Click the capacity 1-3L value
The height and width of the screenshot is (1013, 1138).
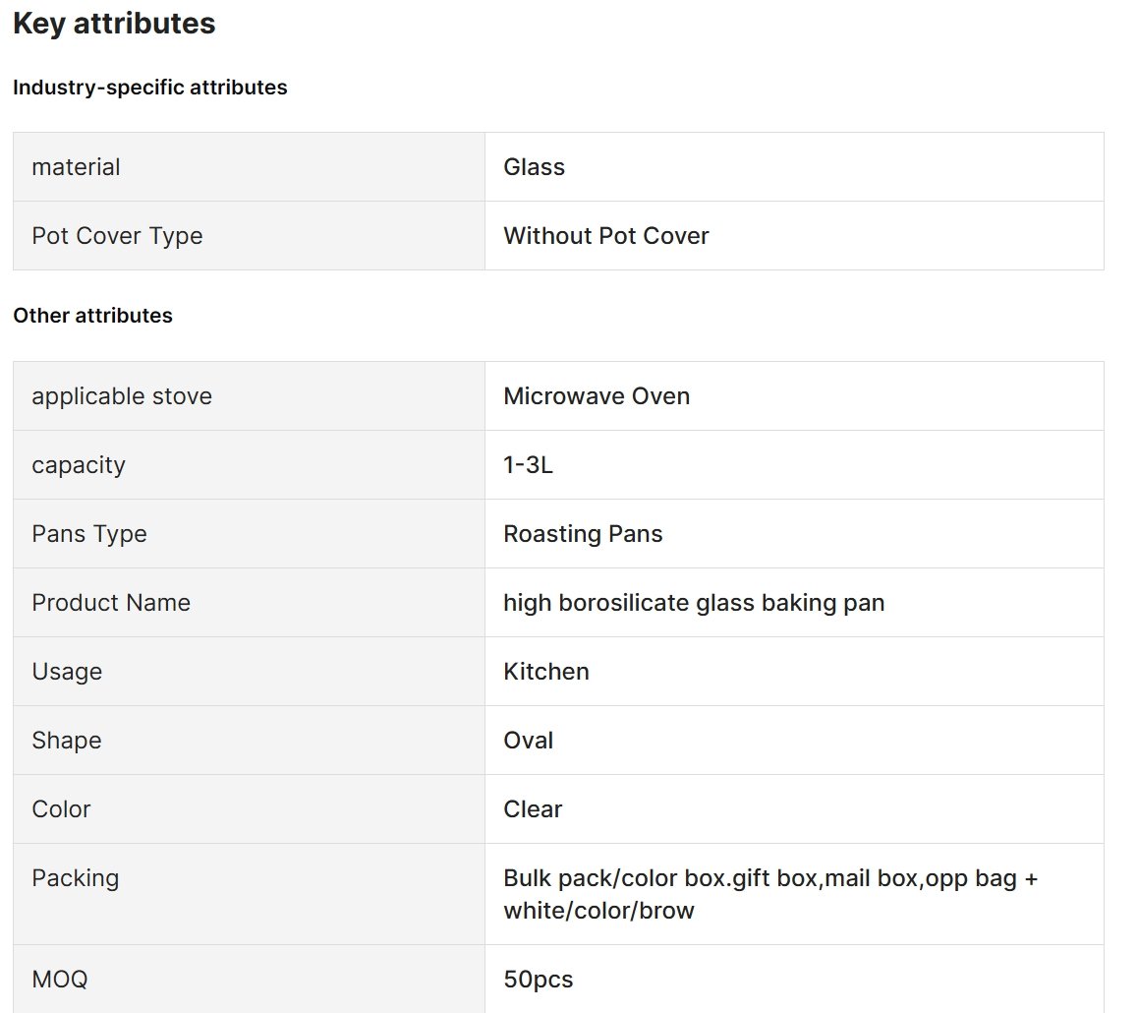pyautogui.click(x=529, y=465)
